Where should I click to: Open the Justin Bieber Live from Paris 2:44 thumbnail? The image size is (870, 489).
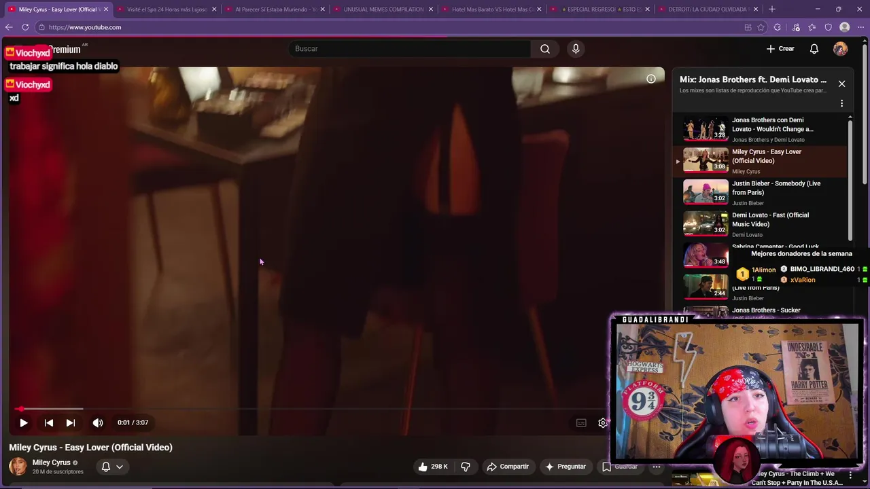706,287
